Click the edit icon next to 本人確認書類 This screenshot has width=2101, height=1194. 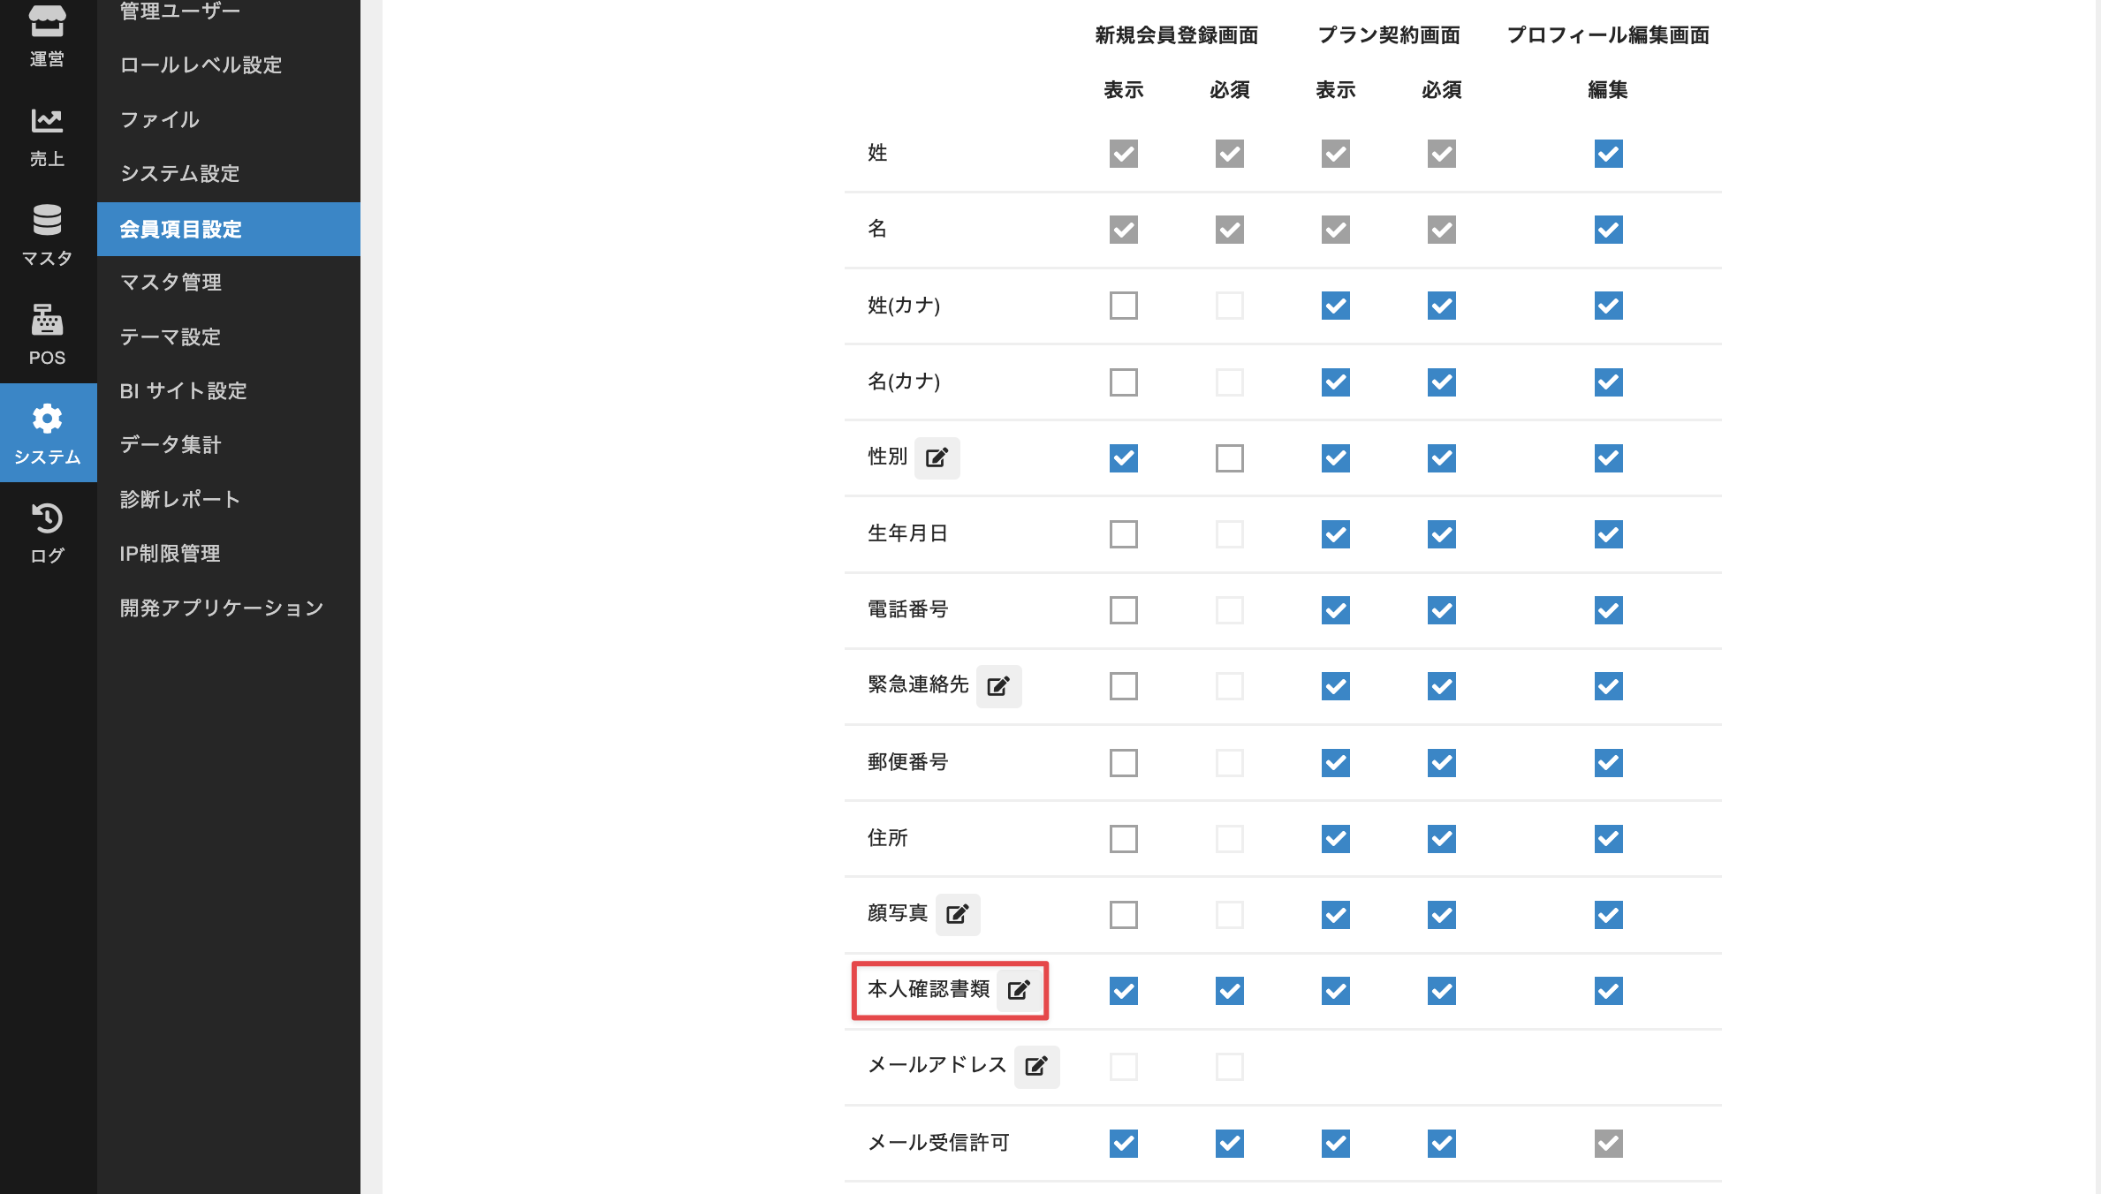[1019, 990]
